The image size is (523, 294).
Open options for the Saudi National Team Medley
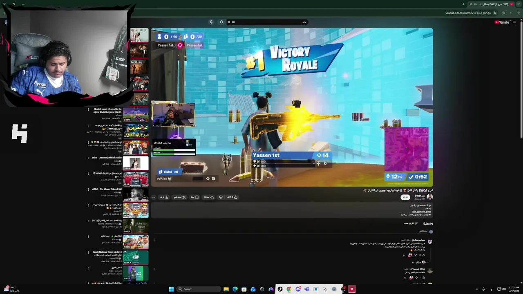[x=88, y=252]
